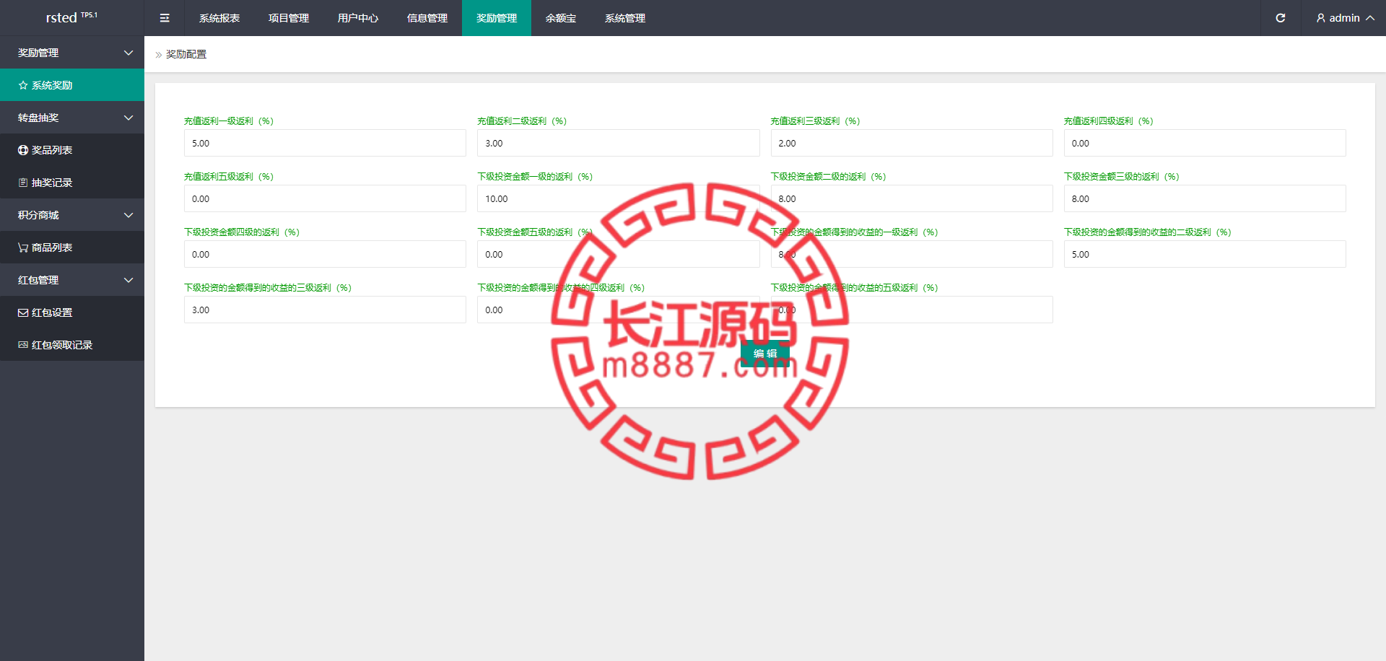Viewport: 1386px width, 661px height.
Task: Click the prize icon beside 奖品列表
Action: 23,150
